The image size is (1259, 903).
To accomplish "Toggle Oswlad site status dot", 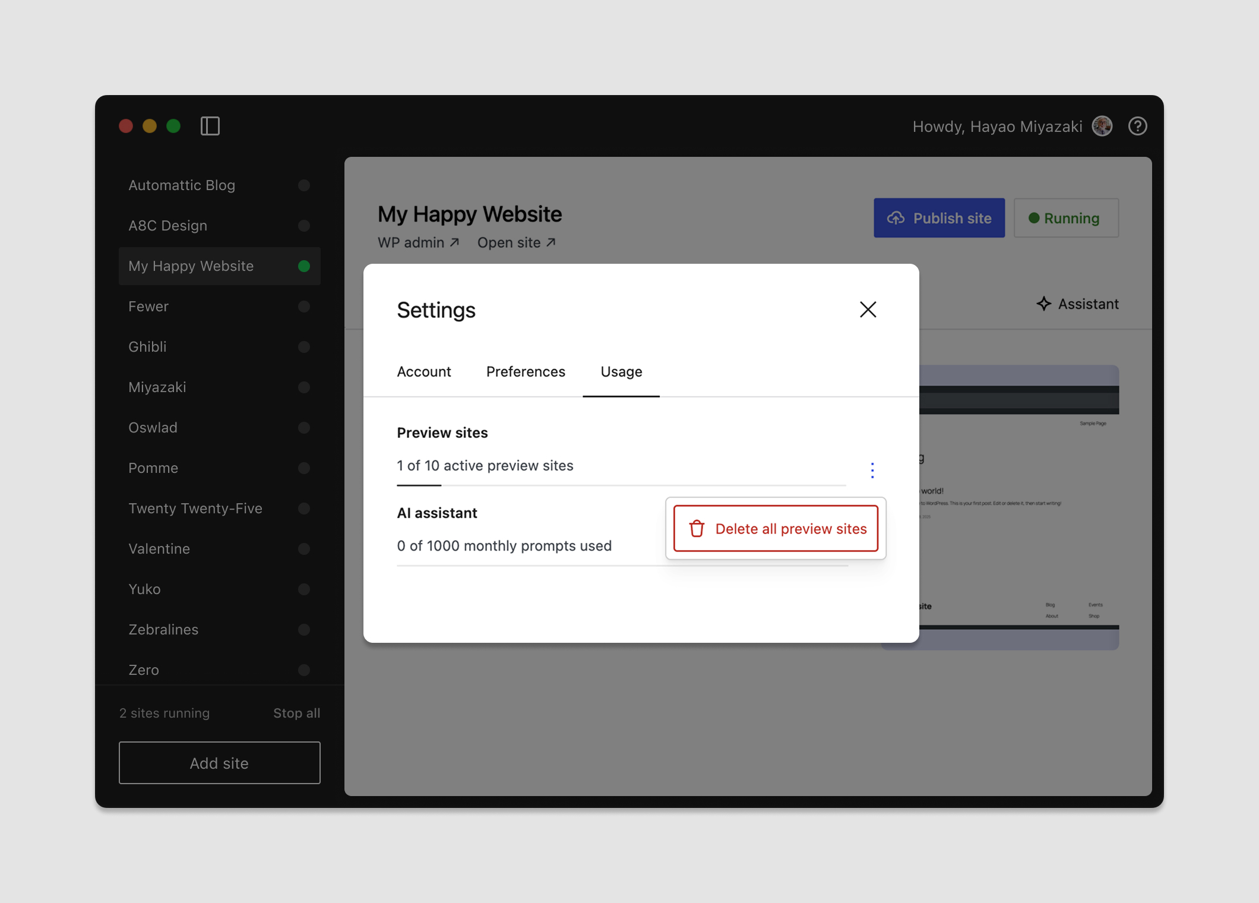I will click(304, 428).
